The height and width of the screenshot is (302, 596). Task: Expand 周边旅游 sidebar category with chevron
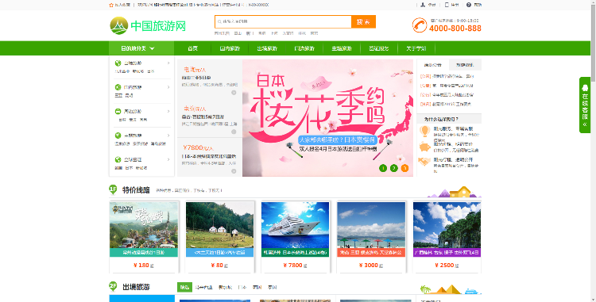(x=168, y=112)
